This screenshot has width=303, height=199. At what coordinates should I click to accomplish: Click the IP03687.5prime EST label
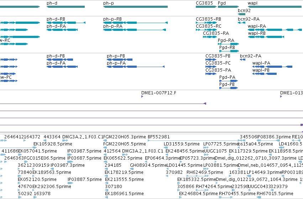(84, 158)
